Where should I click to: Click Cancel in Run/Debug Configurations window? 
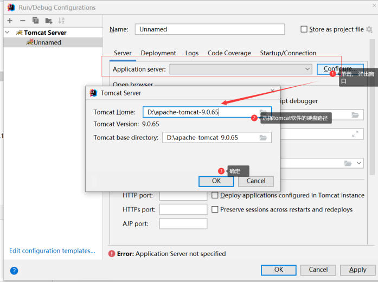[318, 270]
